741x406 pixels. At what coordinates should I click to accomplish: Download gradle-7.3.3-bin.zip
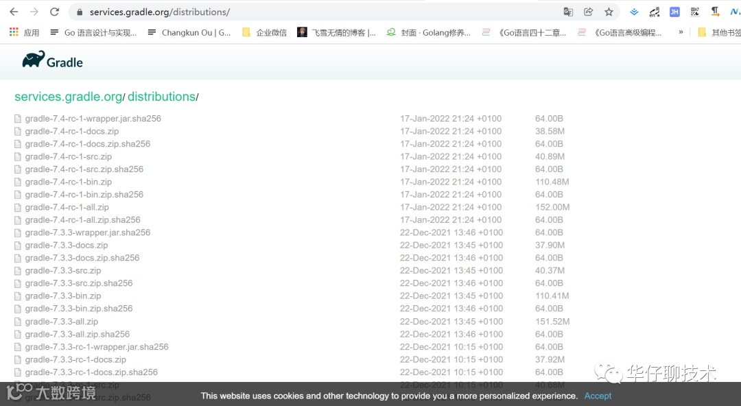pos(63,296)
